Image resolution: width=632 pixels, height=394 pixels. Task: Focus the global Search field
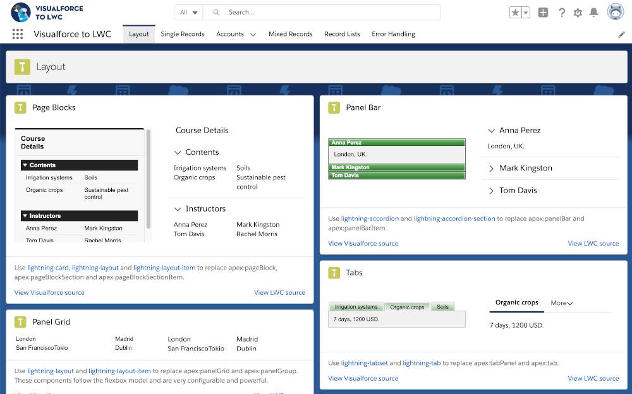pos(321,13)
